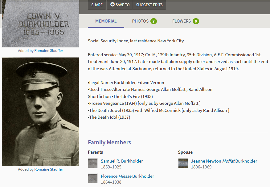Switch to the Memorial tab
The width and height of the screenshot is (270, 187).
(x=106, y=21)
